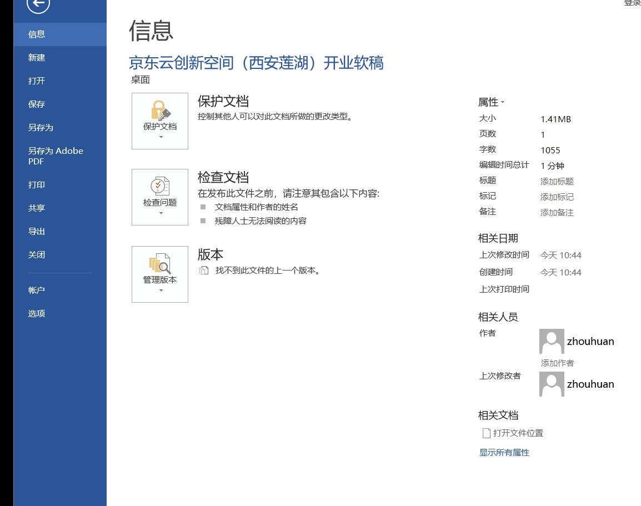Click the 编辑时间总计 label
The height and width of the screenshot is (506, 641).
click(x=504, y=165)
